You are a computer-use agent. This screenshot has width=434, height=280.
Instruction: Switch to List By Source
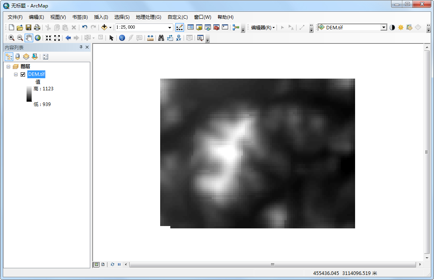(x=18, y=57)
